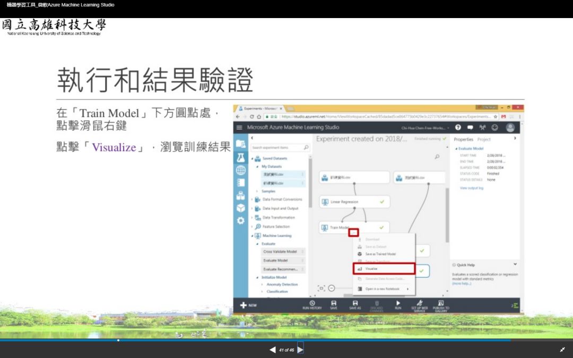
Task: Click the browser back arrow
Action: [238, 117]
